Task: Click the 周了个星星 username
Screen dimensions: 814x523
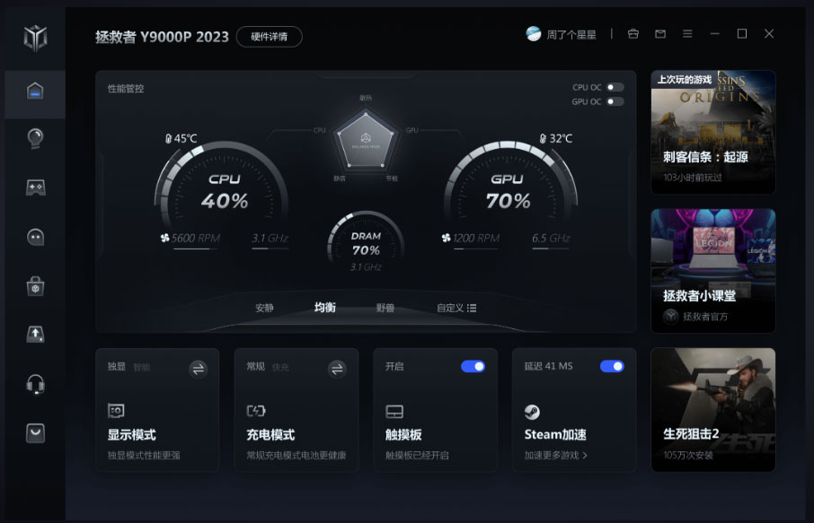Action: tap(571, 35)
